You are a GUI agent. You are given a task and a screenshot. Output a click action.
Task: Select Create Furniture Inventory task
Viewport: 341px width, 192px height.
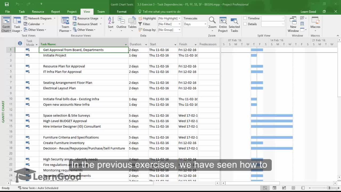pos(84,143)
